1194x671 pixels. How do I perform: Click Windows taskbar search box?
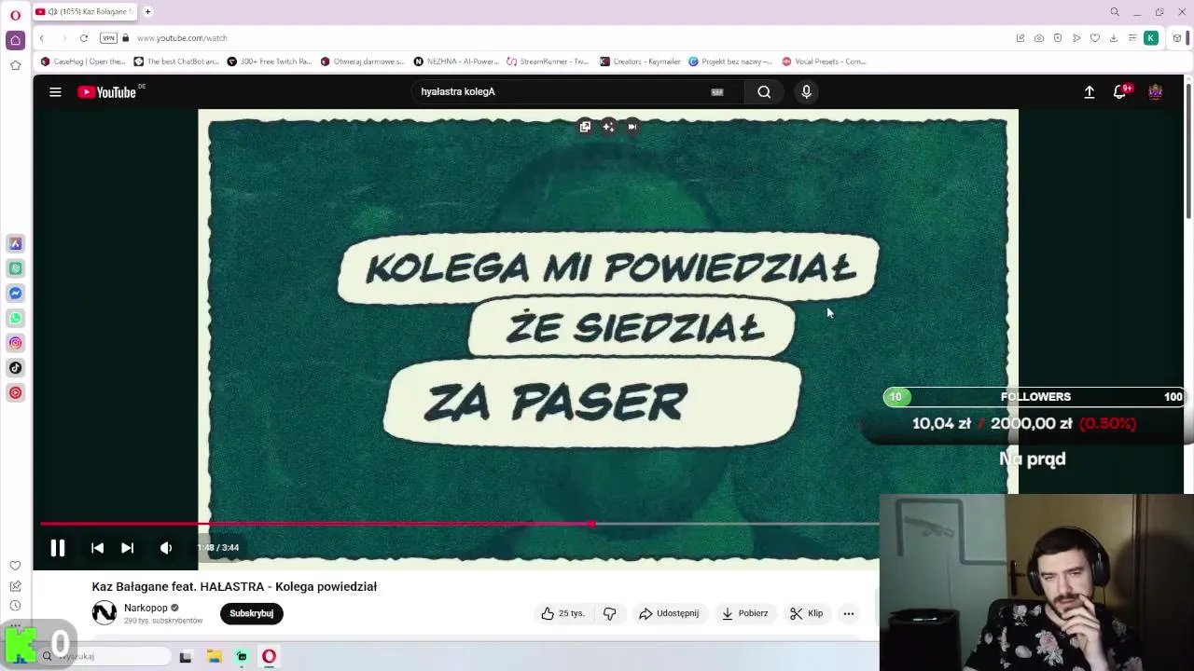pyautogui.click(x=105, y=656)
